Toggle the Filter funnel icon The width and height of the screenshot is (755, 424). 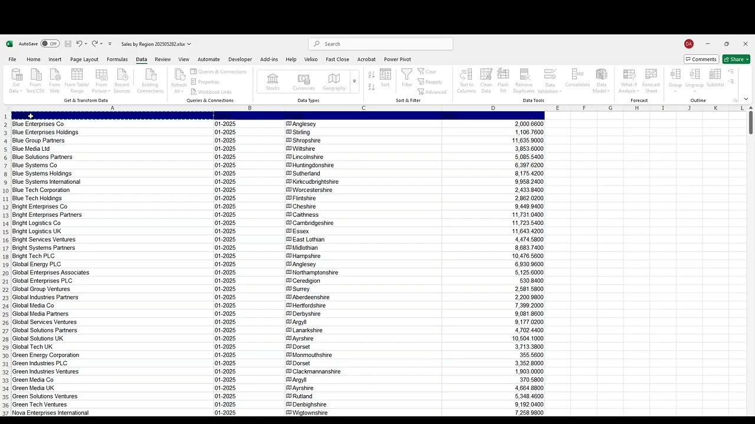coord(407,79)
